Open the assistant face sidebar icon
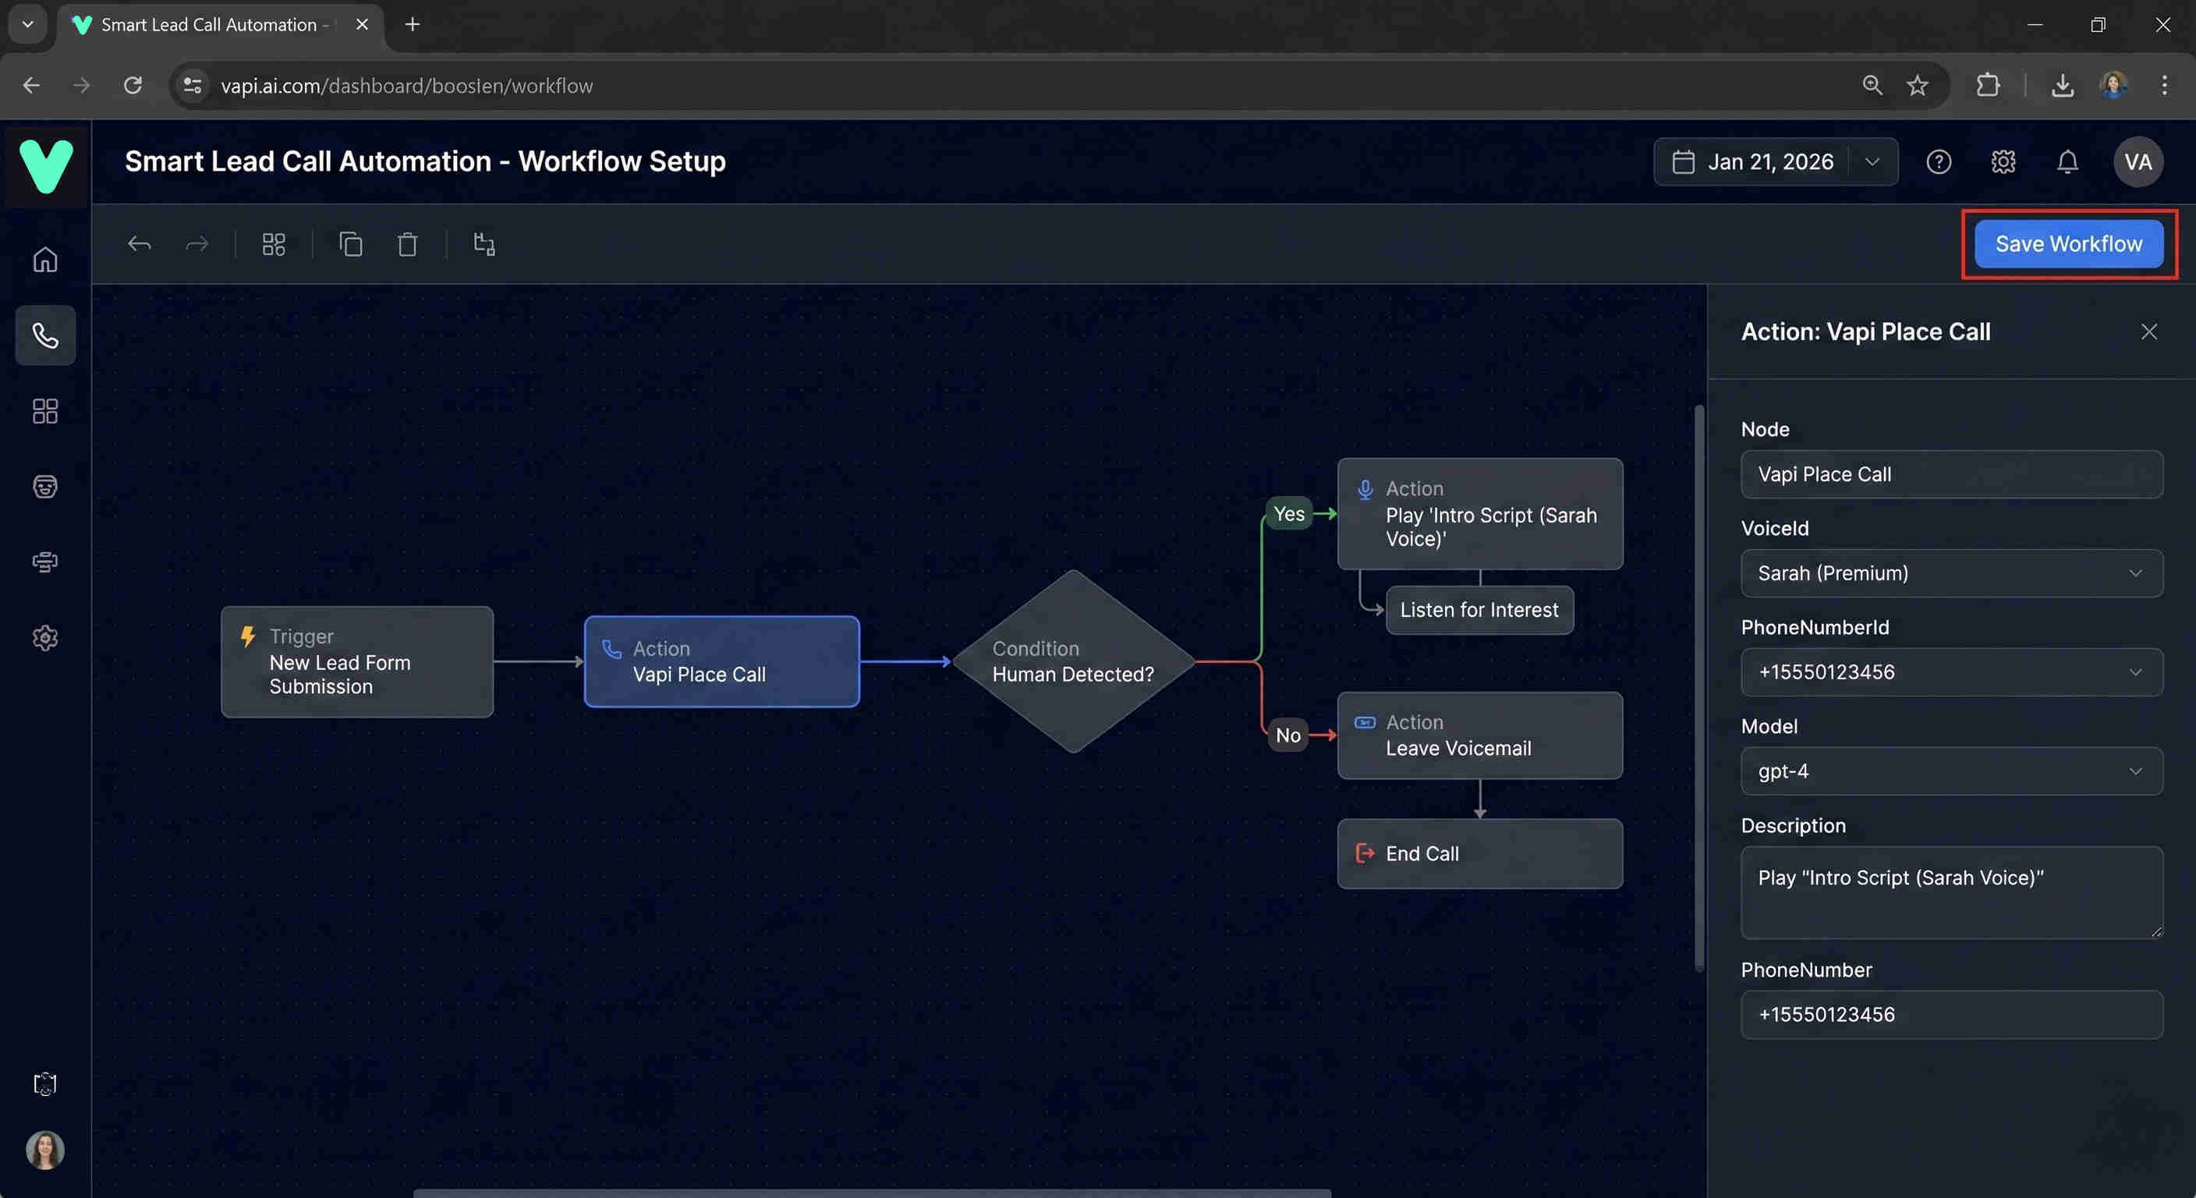The width and height of the screenshot is (2196, 1198). click(x=45, y=486)
